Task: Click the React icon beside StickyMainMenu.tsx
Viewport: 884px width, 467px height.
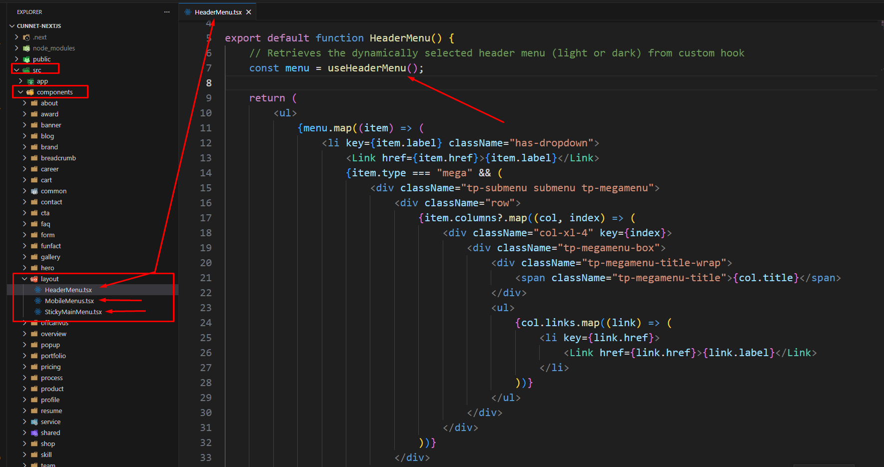Action: coord(37,312)
